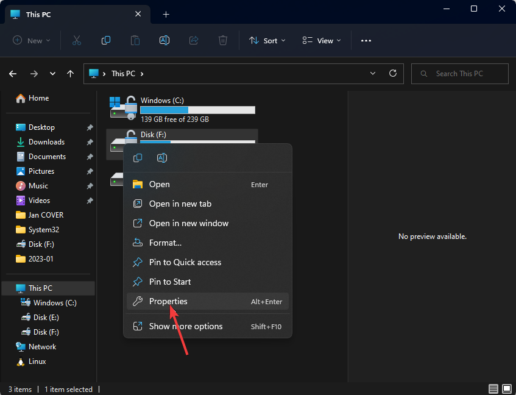Click the Up arrow navigation icon
The image size is (516, 395).
pos(71,74)
